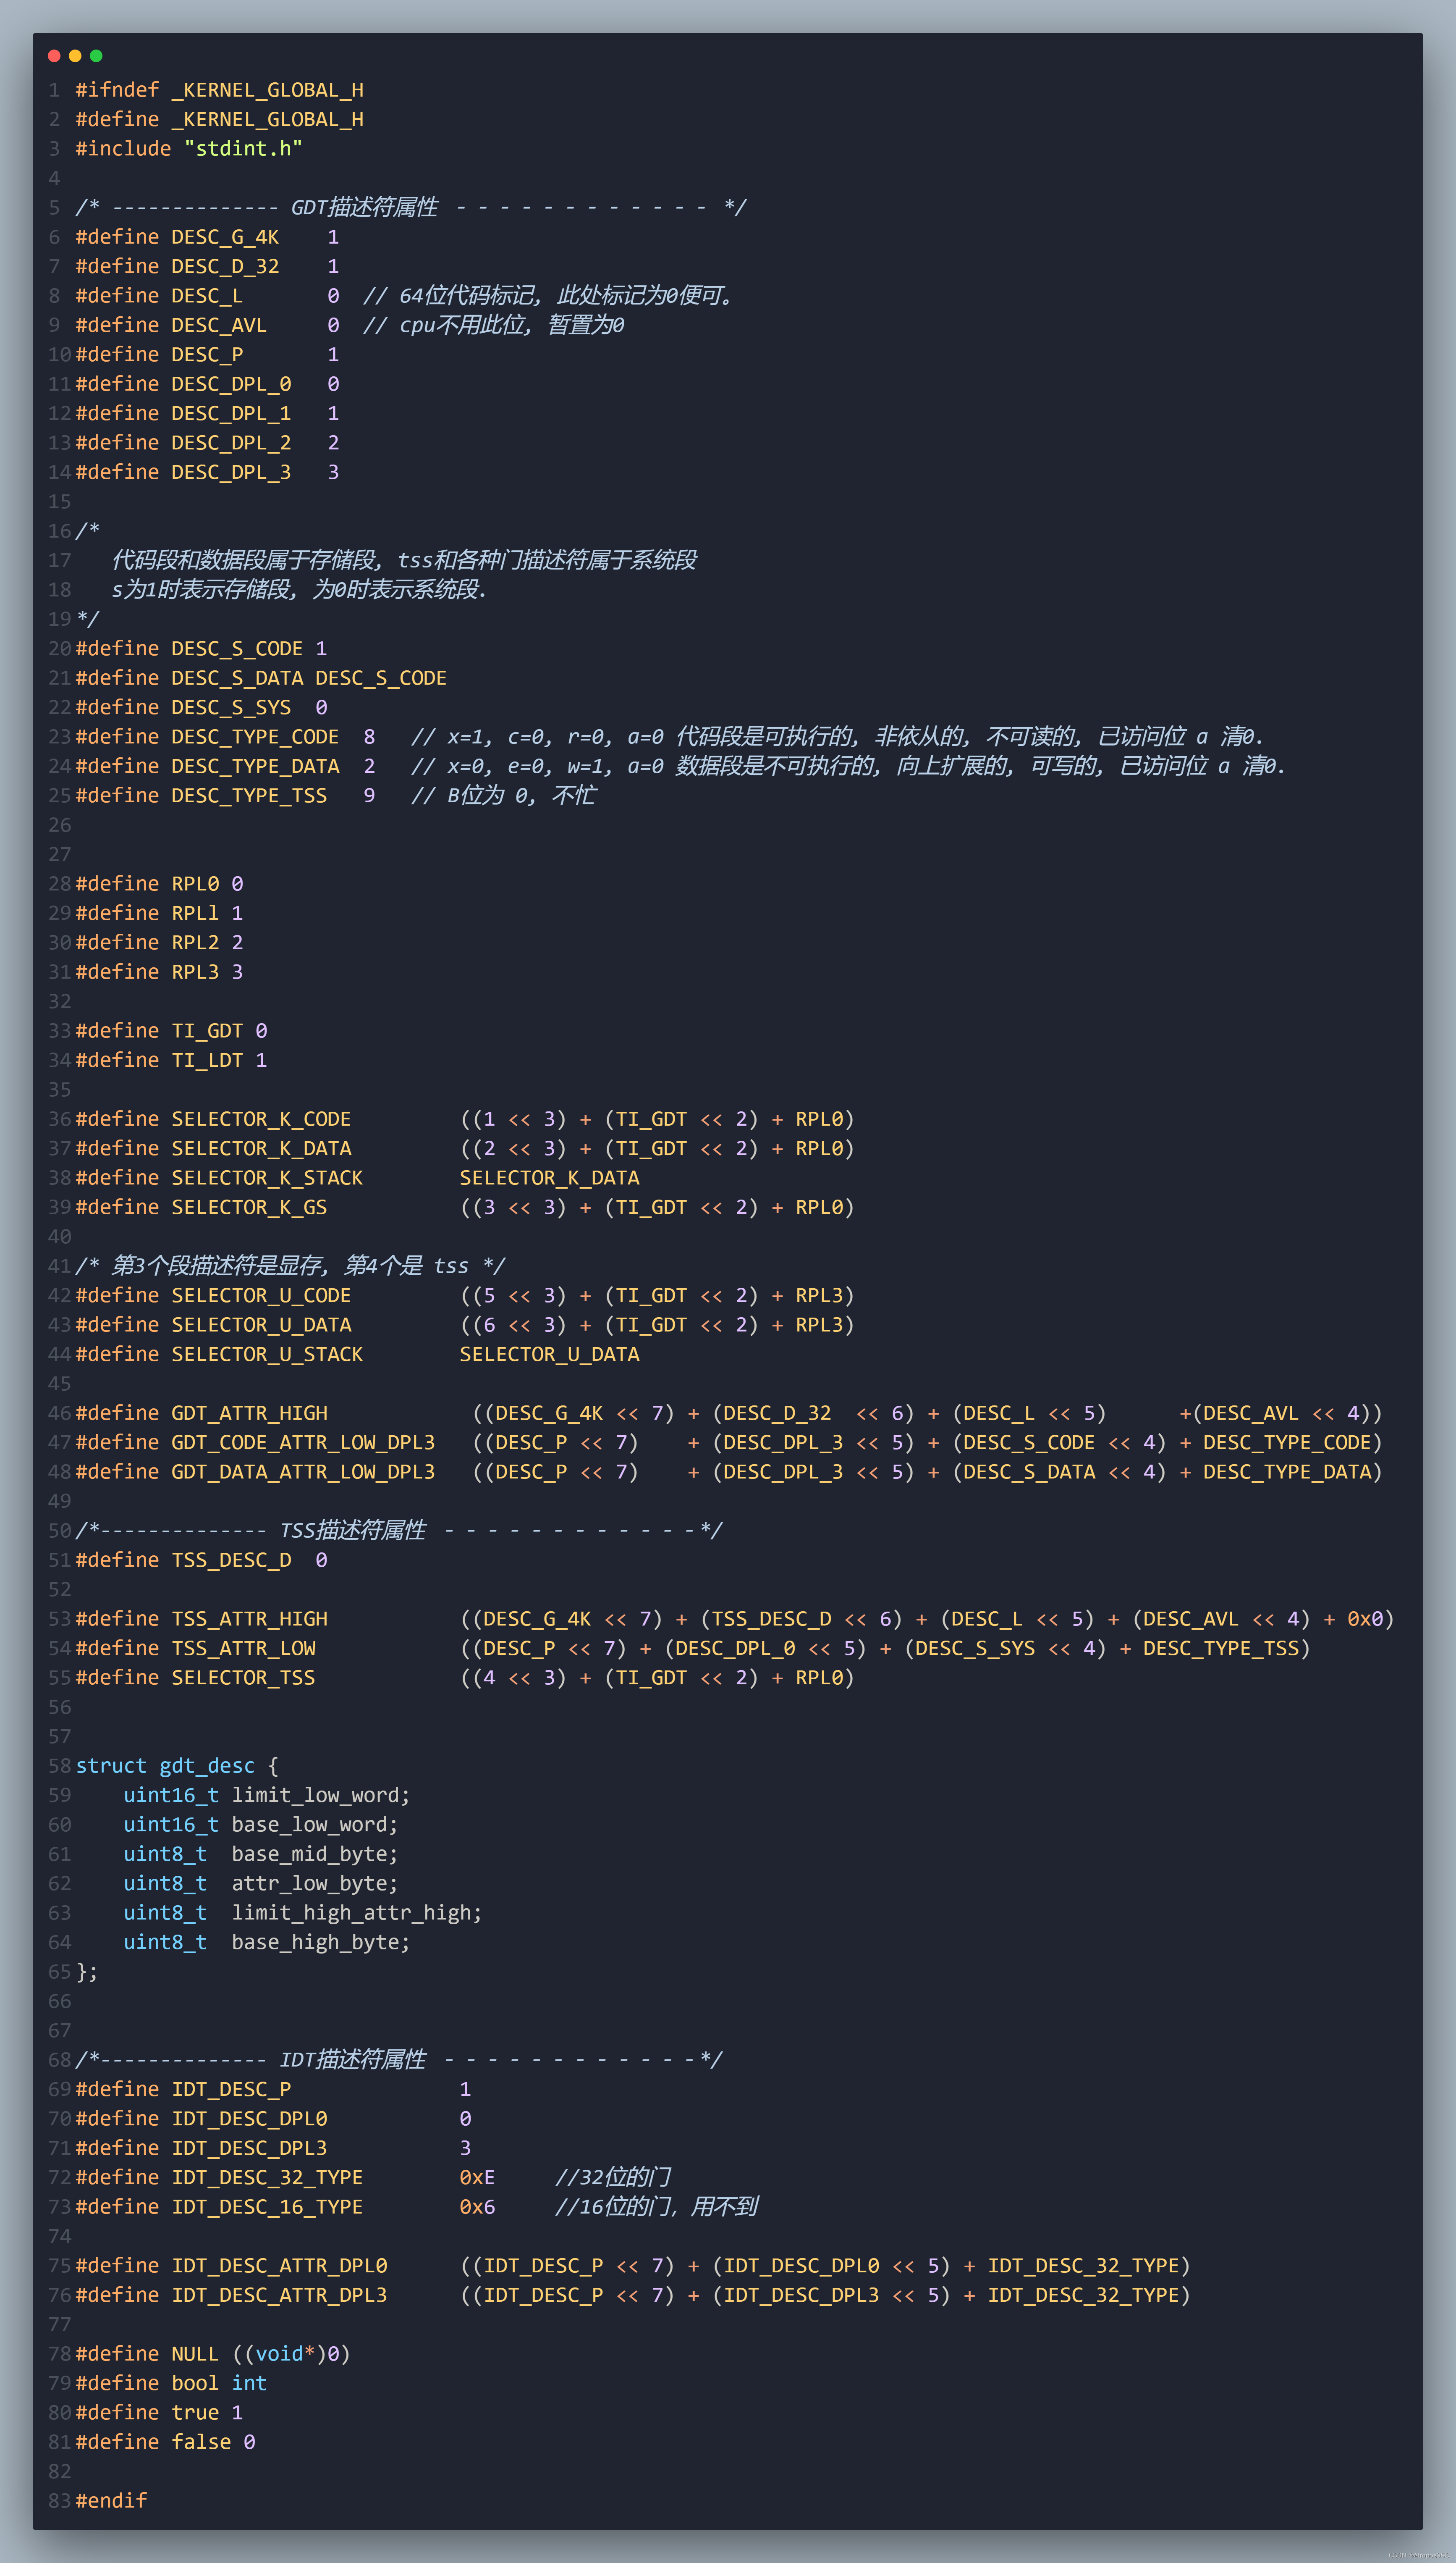Image resolution: width=1456 pixels, height=2563 pixels.
Task: Click the 0xE value of IDT_DESC_32_TYPE
Action: [477, 2177]
